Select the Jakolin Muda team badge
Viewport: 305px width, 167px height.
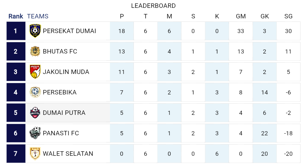coord(35,72)
